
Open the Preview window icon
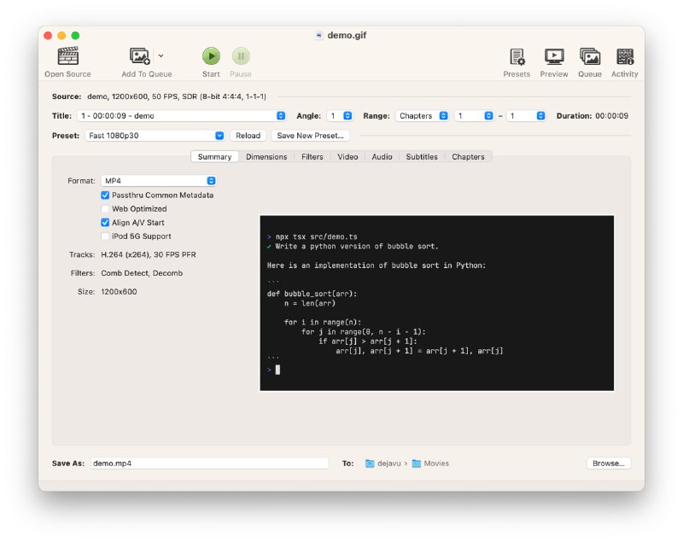tap(554, 56)
